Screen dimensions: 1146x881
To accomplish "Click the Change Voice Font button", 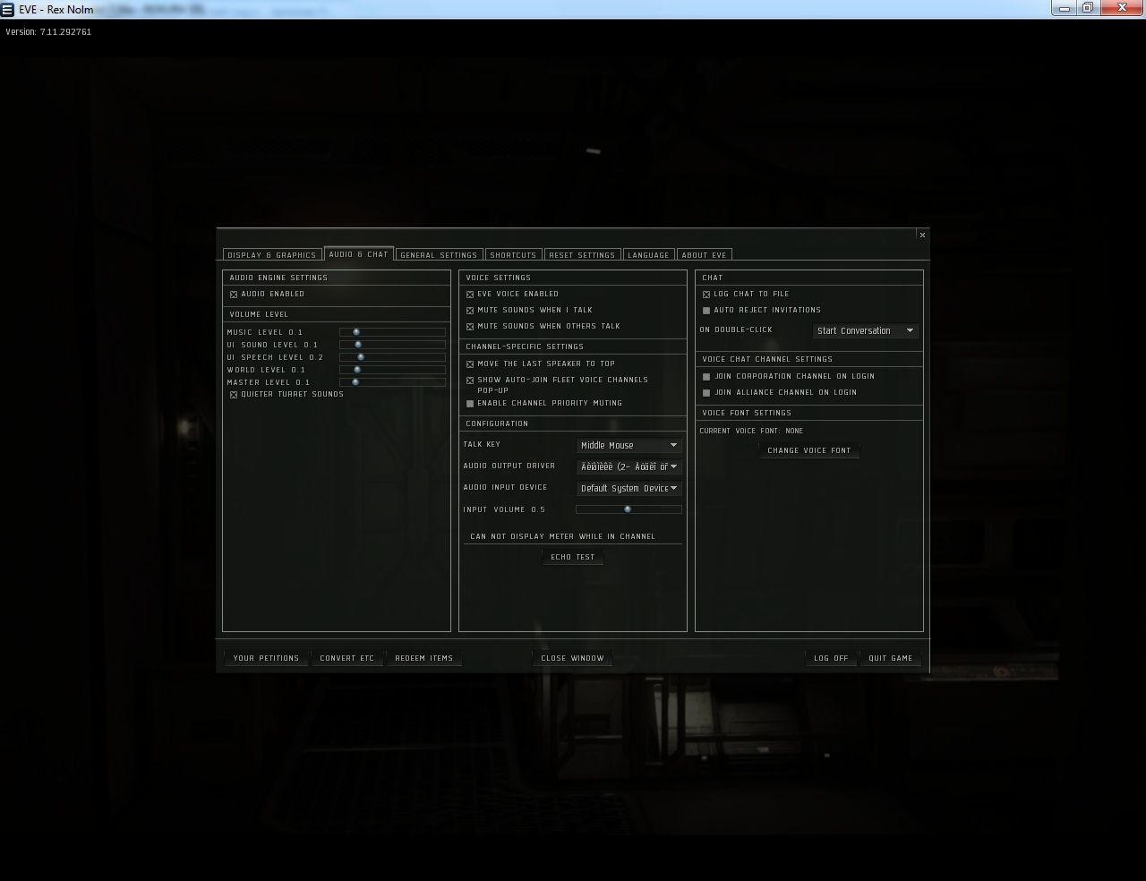I will click(x=809, y=450).
